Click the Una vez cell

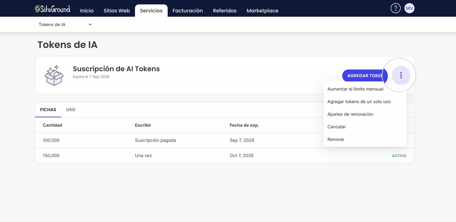tap(143, 155)
